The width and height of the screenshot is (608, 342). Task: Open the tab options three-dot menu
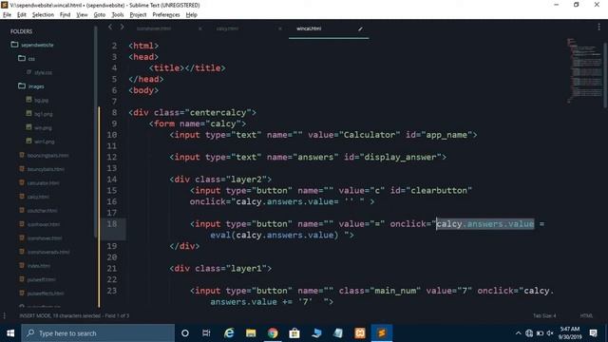point(599,27)
